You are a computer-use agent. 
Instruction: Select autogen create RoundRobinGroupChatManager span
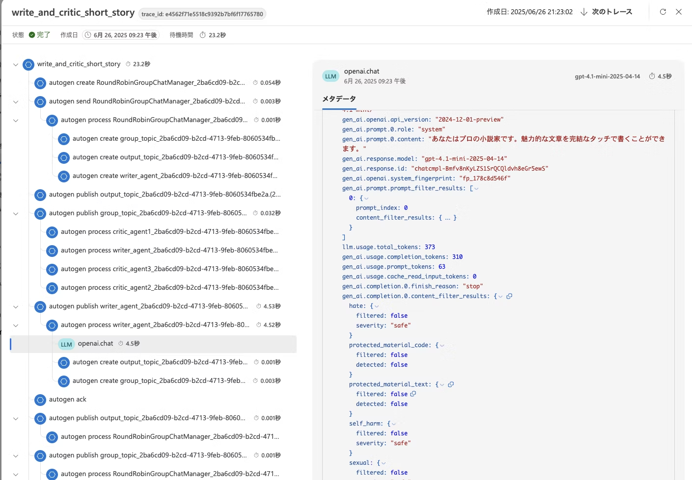147,83
